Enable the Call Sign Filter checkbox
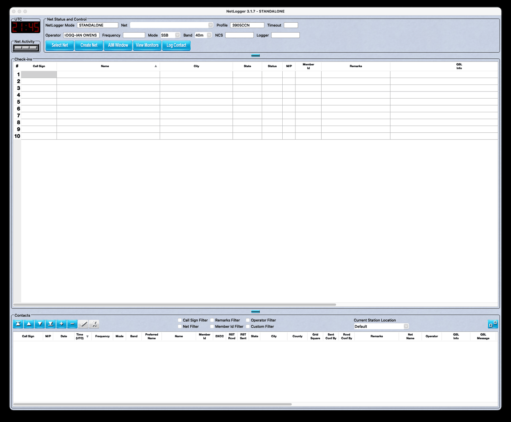This screenshot has width=511, height=422. coord(180,320)
